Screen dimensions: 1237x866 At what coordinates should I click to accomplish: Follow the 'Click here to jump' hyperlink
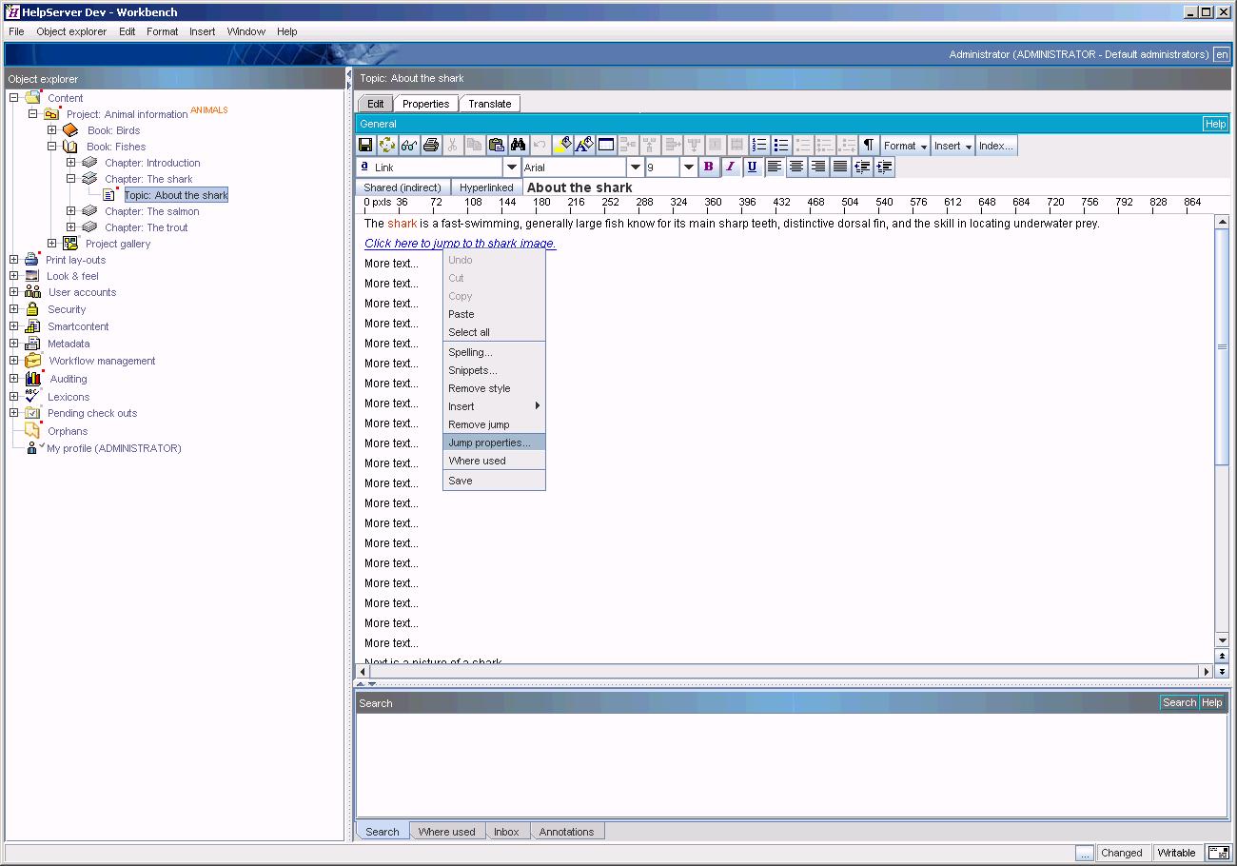click(461, 244)
